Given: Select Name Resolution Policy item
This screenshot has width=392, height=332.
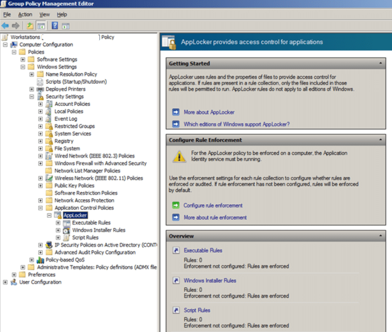Looking at the screenshot, I should (x=71, y=74).
